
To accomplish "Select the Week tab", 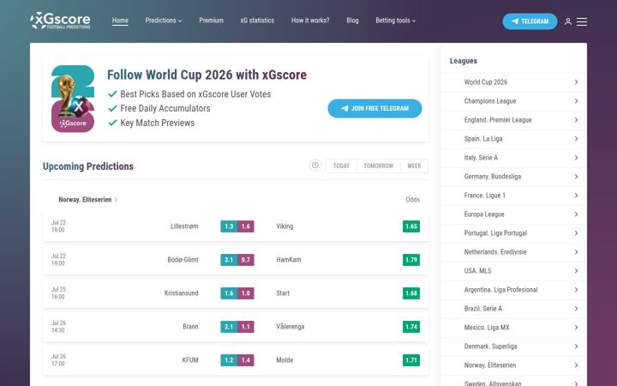I will pyautogui.click(x=414, y=166).
